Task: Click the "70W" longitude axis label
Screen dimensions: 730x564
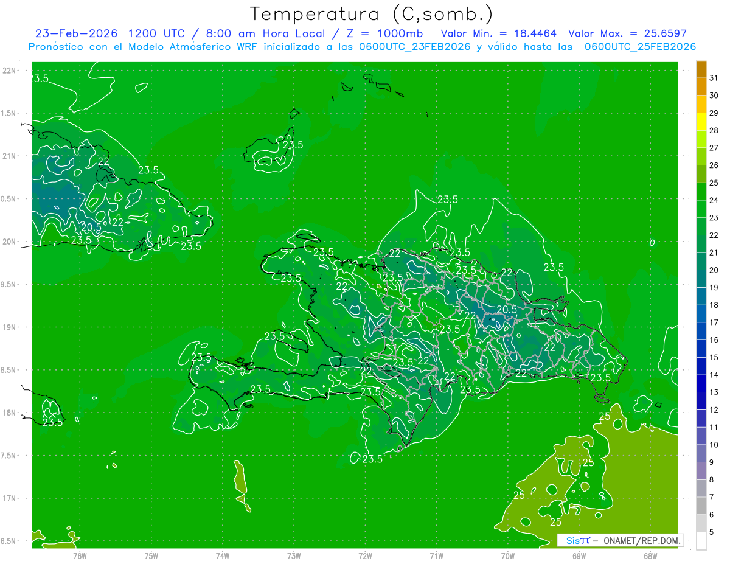Action: point(508,555)
